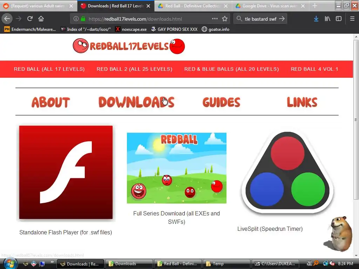The width and height of the screenshot is (359, 269).
Task: Go to the LINKS section
Action: click(302, 102)
